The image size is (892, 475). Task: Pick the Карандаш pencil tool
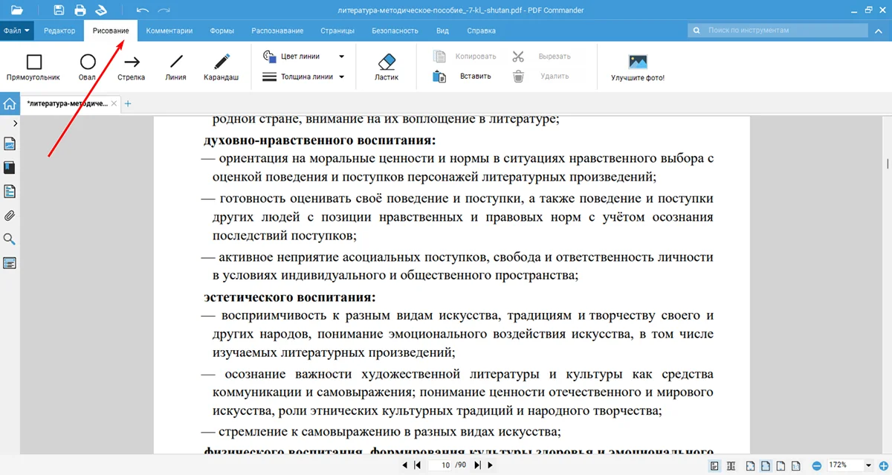point(221,66)
